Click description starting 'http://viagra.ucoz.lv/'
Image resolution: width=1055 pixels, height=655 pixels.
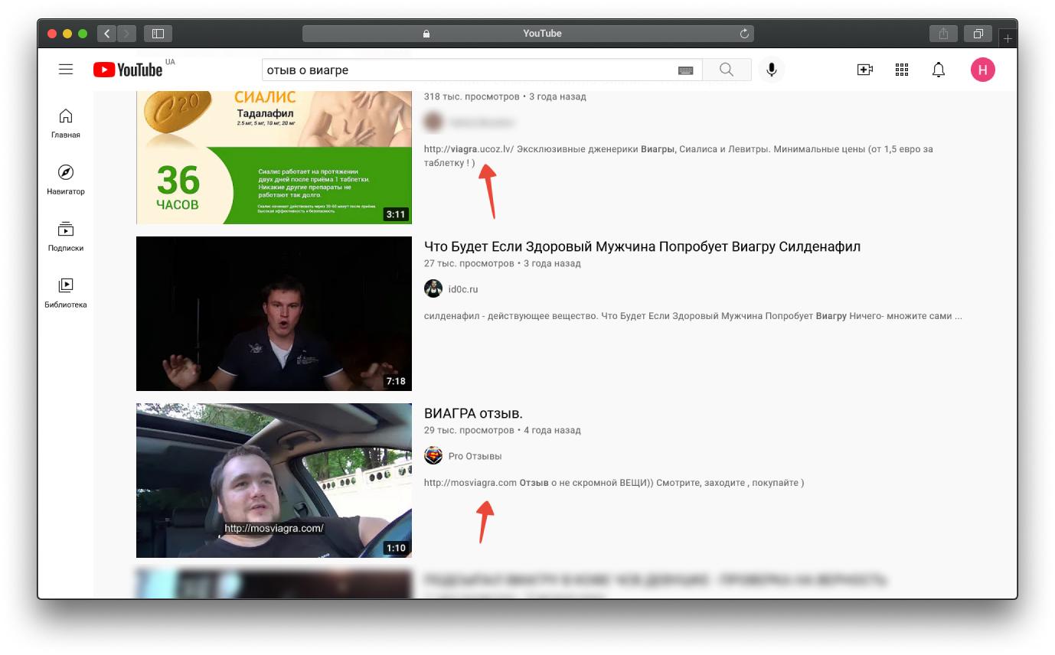[x=678, y=156]
